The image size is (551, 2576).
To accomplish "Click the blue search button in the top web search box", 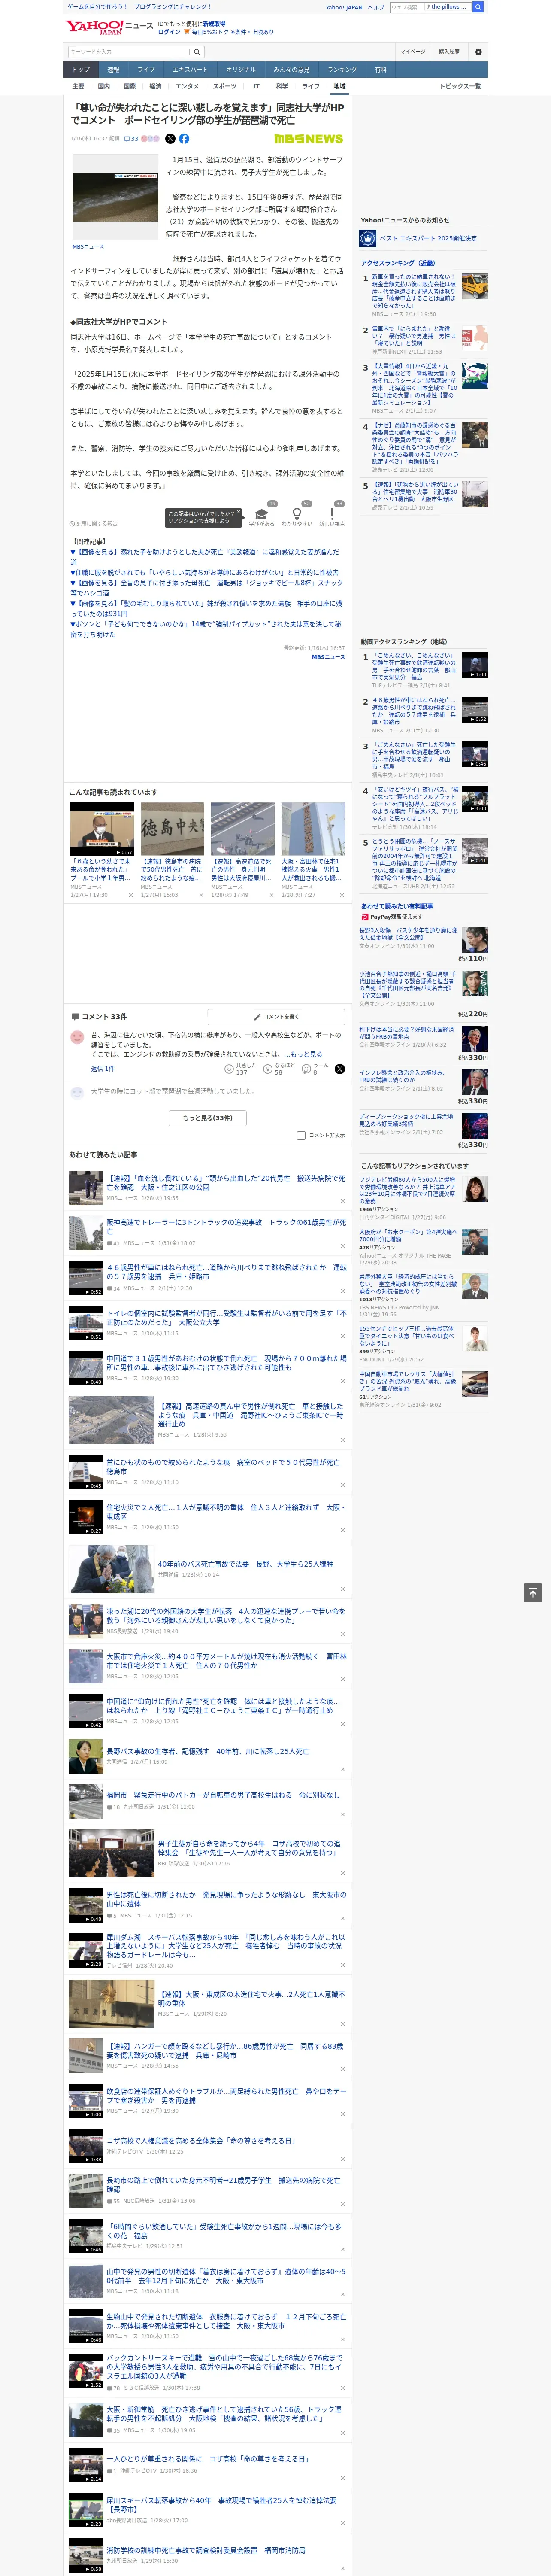I will coord(478,7).
